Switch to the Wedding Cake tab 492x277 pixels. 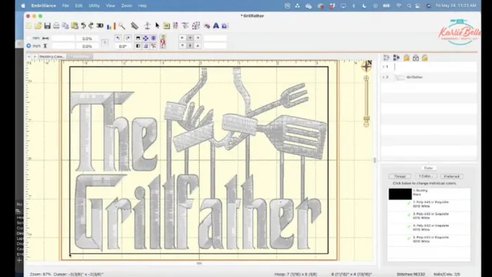52,56
